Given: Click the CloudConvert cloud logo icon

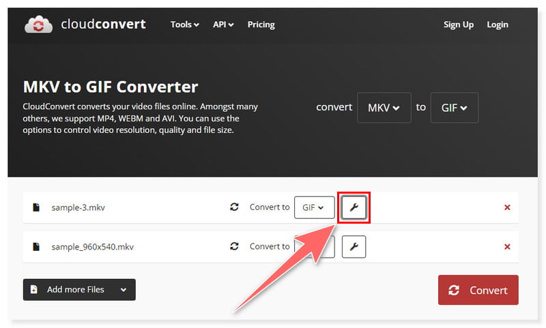Looking at the screenshot, I should [39, 25].
